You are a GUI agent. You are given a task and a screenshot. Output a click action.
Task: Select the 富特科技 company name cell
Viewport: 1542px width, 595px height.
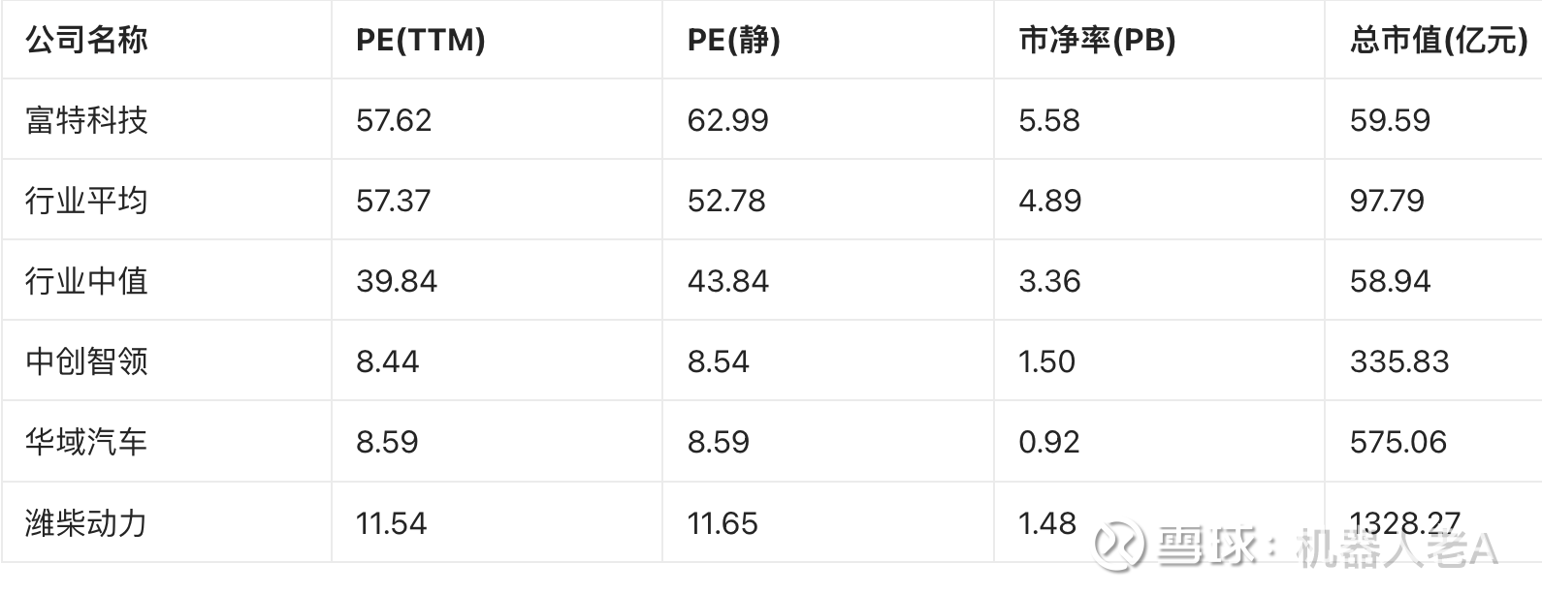coord(87,120)
